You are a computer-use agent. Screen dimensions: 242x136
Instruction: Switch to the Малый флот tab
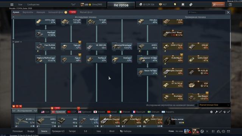click(x=86, y=12)
